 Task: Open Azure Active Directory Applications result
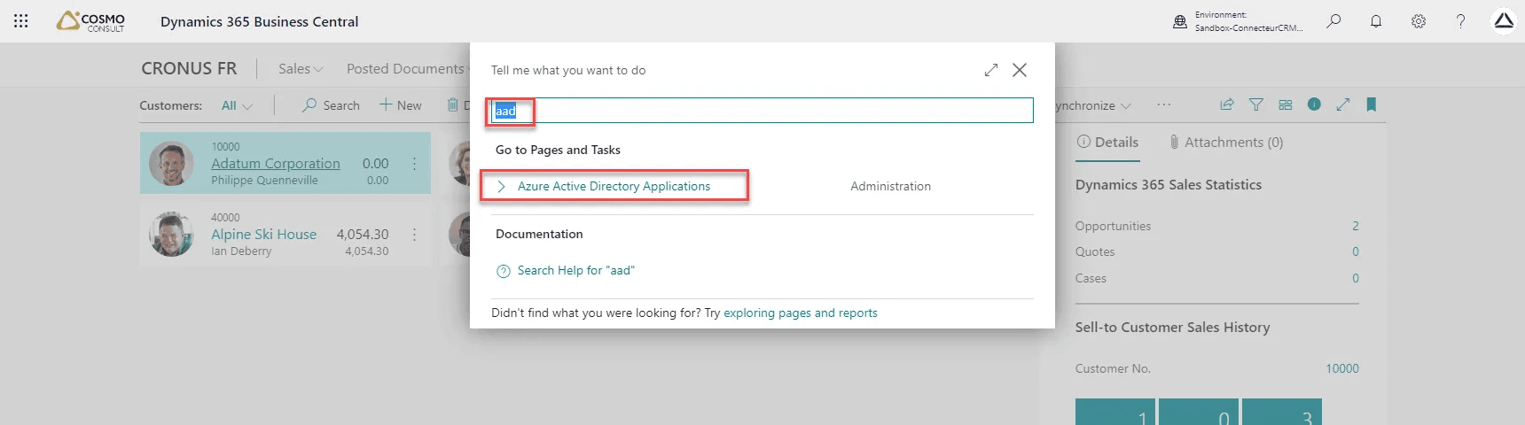coord(614,186)
